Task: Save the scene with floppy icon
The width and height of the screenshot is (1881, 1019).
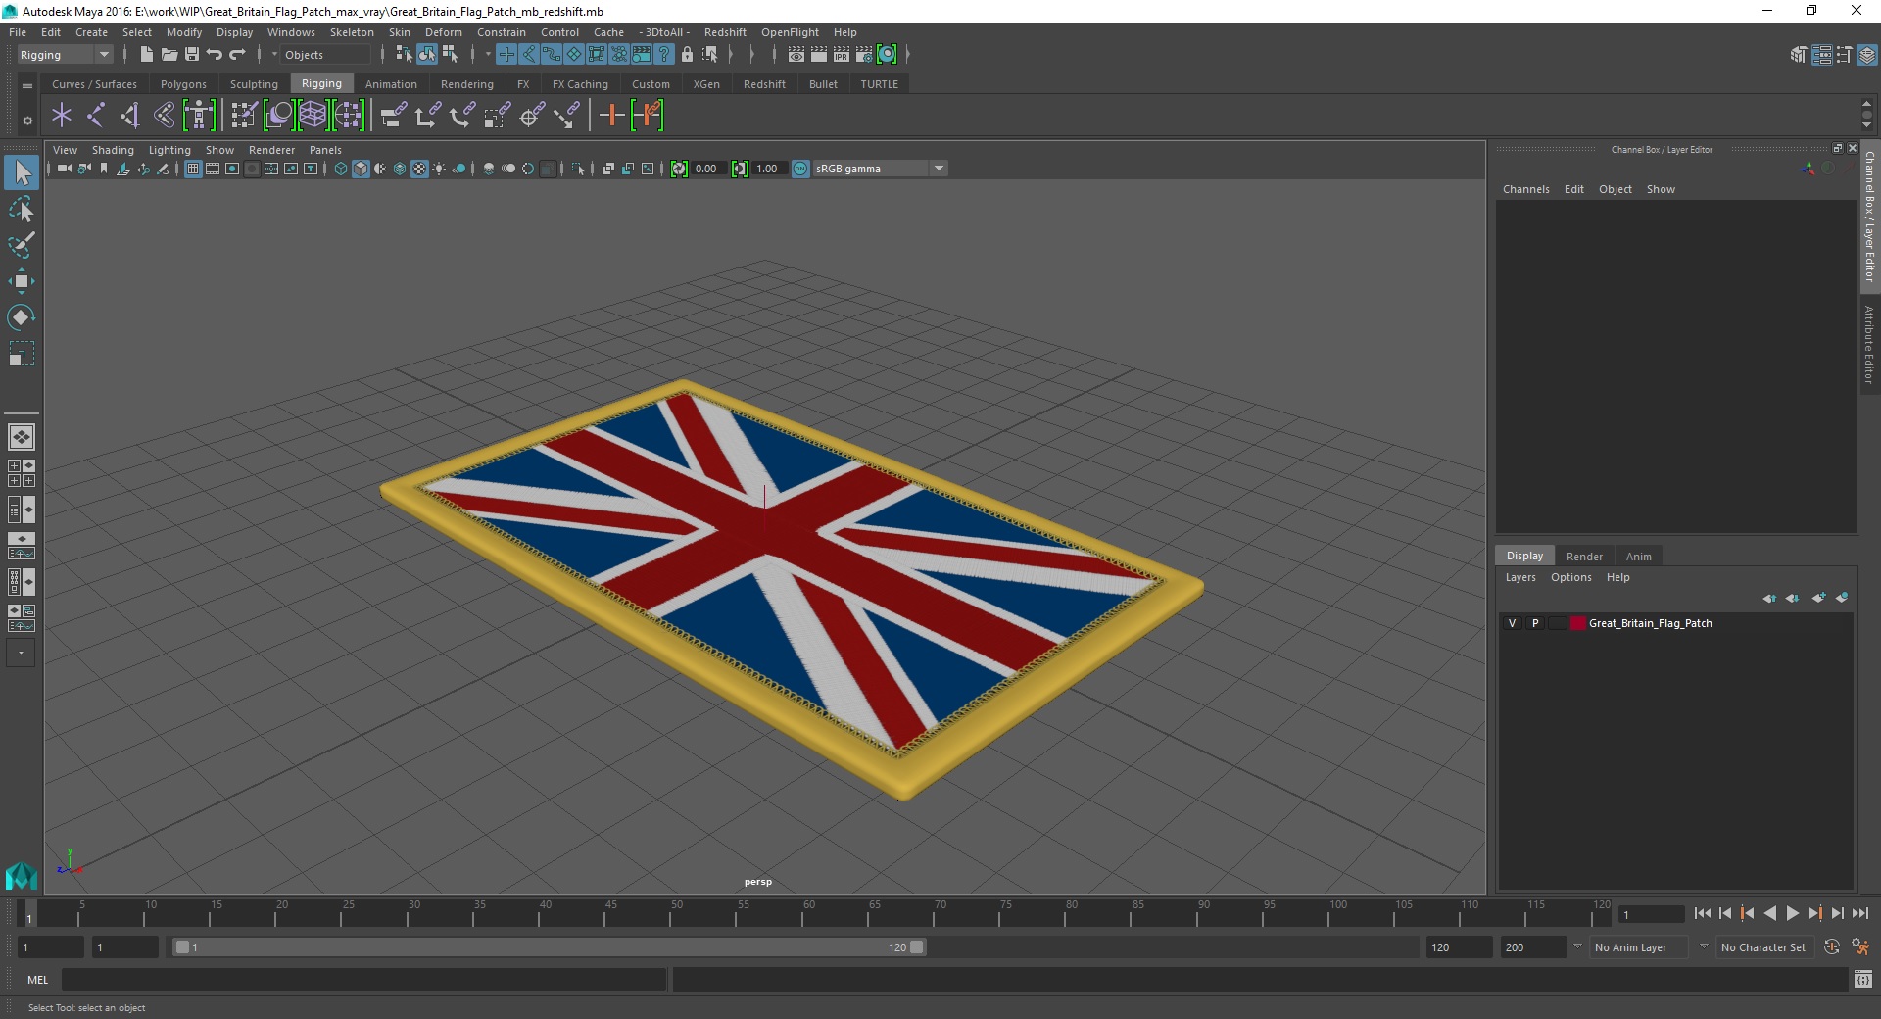Action: point(192,55)
